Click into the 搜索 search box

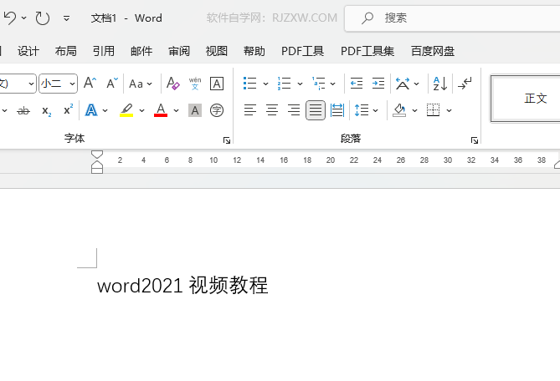[x=452, y=18]
